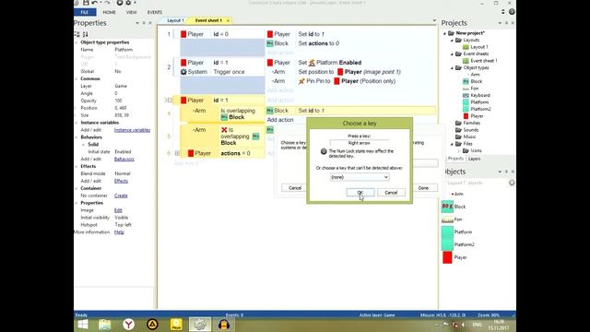The width and height of the screenshot is (590, 332).
Task: Click the 'Right arrow' key input field
Action: pos(360,143)
